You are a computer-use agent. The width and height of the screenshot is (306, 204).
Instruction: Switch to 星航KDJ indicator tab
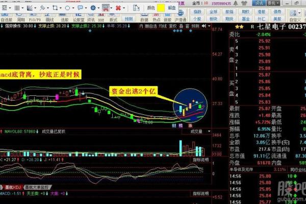pos(12,187)
